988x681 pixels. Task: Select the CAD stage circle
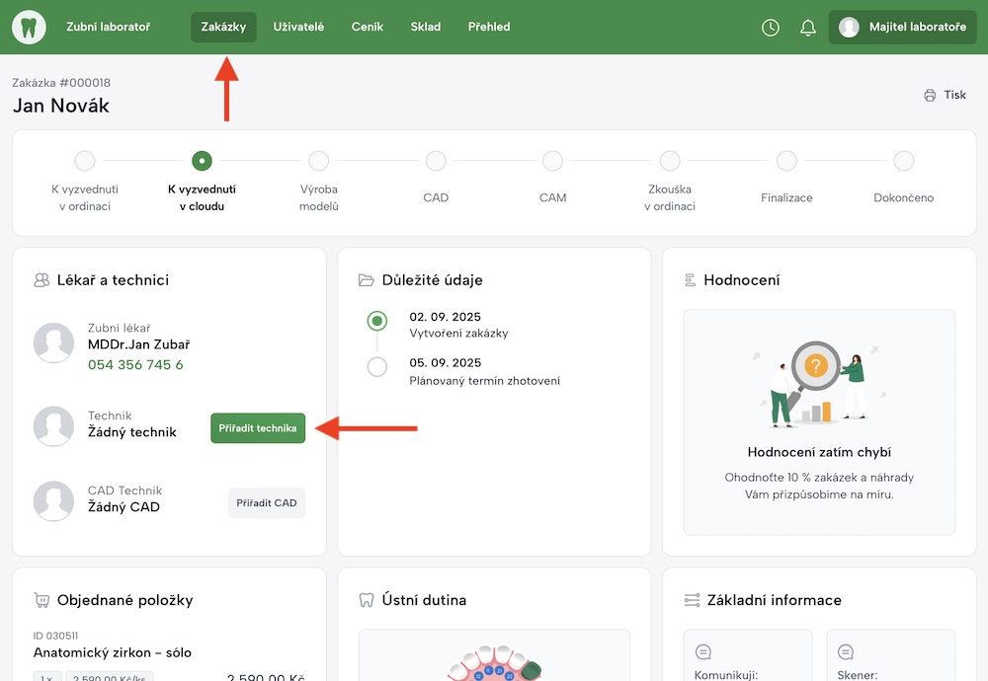tap(436, 161)
